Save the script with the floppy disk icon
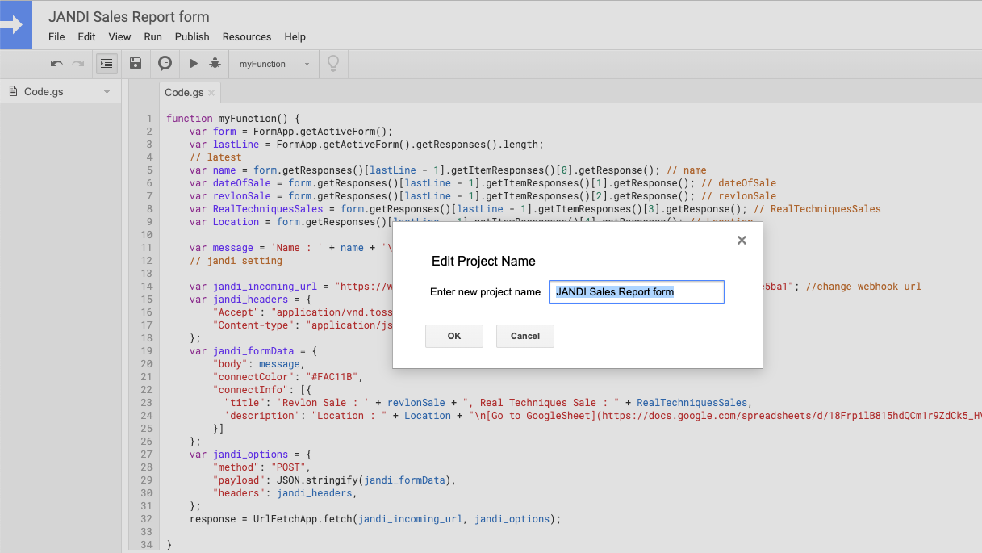Screen dimensions: 982x553 point(136,64)
